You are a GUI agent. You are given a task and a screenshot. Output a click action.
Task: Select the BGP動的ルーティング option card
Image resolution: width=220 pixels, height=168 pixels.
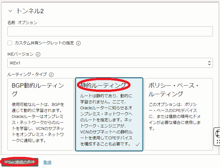click(40, 114)
